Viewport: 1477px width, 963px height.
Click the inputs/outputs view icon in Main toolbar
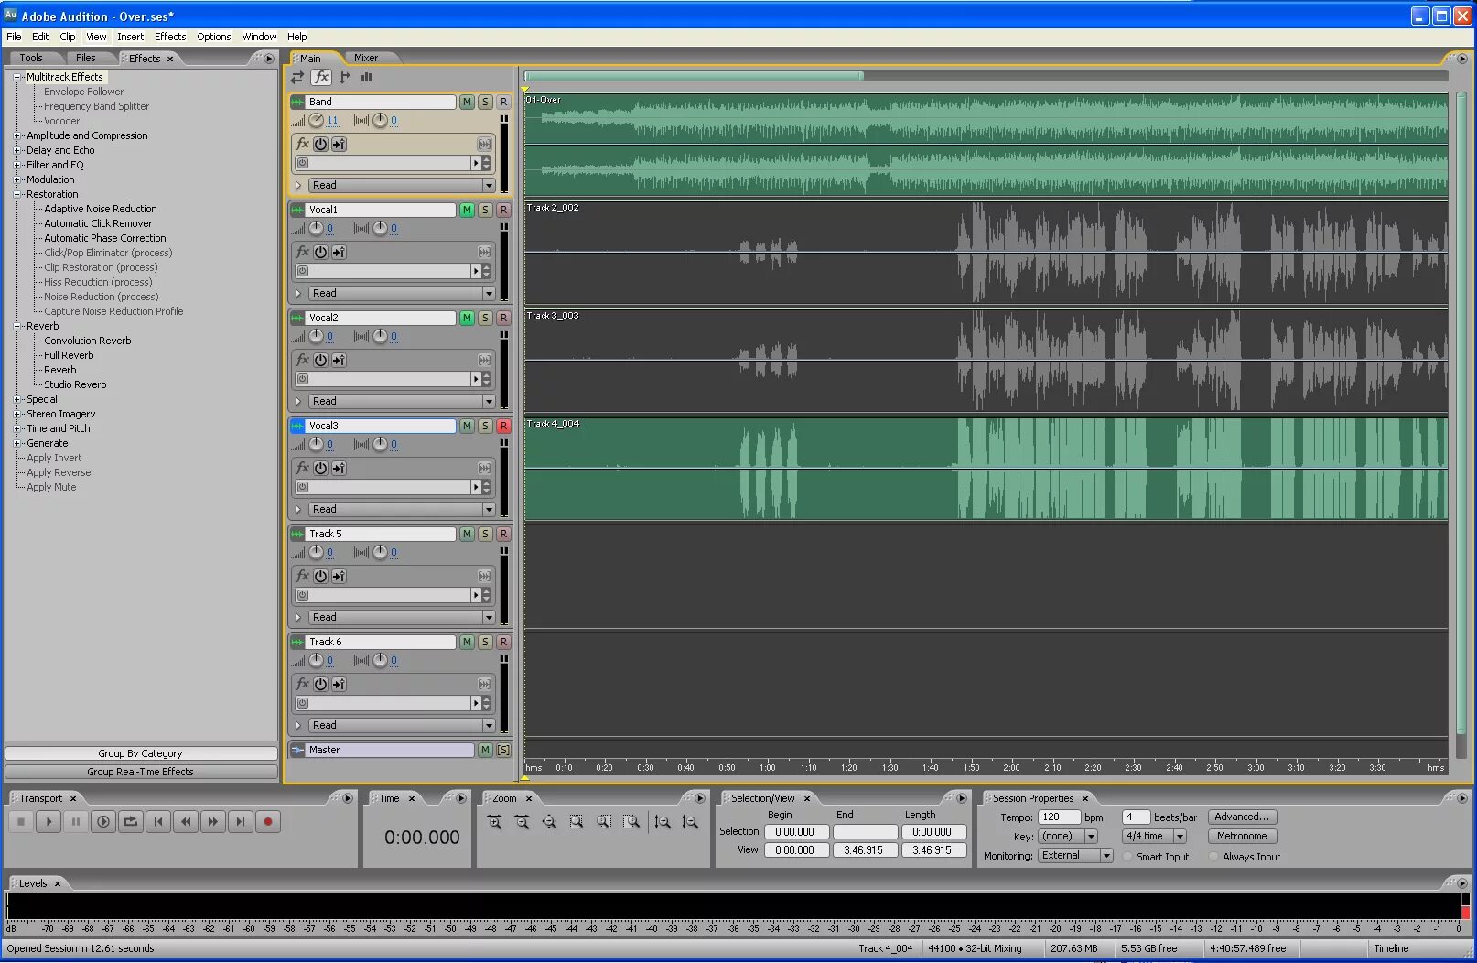coord(297,78)
